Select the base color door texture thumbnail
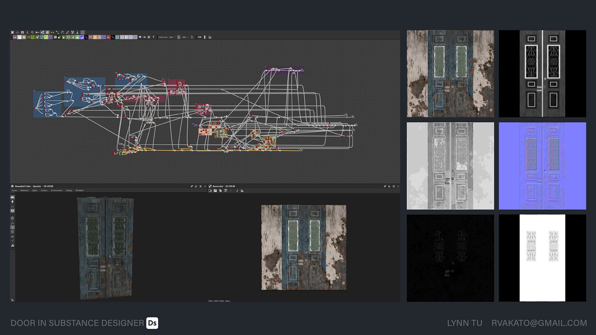 (x=450, y=74)
